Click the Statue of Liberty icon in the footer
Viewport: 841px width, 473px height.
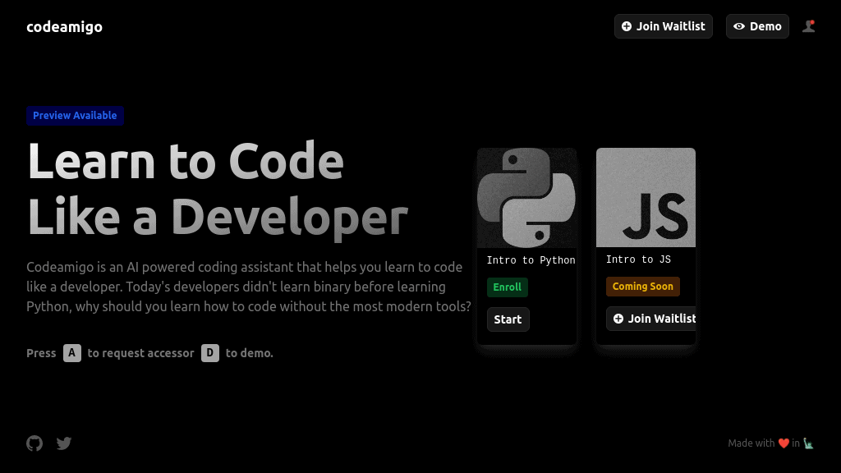pos(808,443)
